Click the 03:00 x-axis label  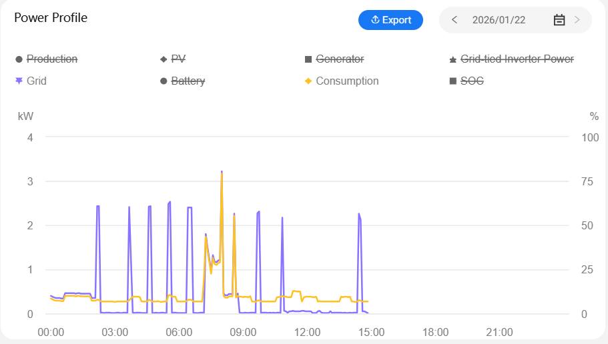point(115,332)
